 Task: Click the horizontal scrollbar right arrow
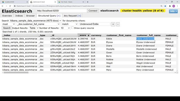tap(175, 72)
